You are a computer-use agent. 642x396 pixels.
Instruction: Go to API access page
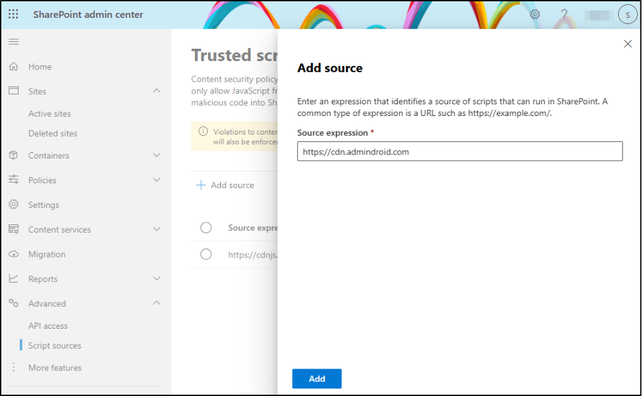coord(48,326)
